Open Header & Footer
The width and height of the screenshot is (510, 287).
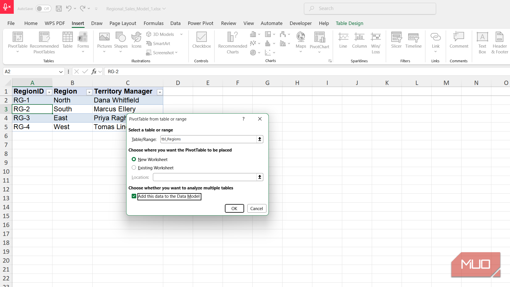(499, 42)
